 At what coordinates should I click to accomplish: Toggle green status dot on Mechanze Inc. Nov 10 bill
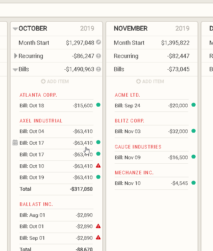193,183
